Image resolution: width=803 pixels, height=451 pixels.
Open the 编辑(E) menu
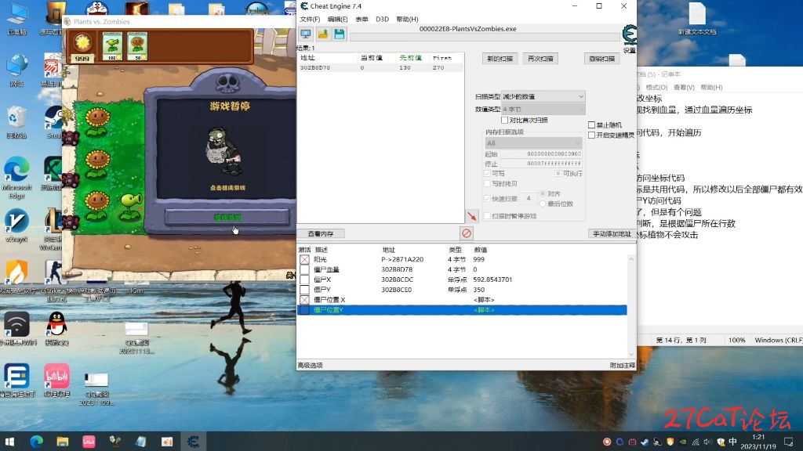[x=337, y=19]
